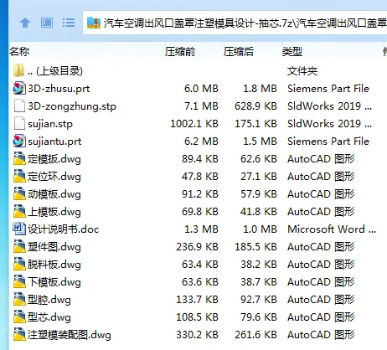Click the 69.8 KB size of 上模板.dwg
The image size is (387, 350).
200,212
